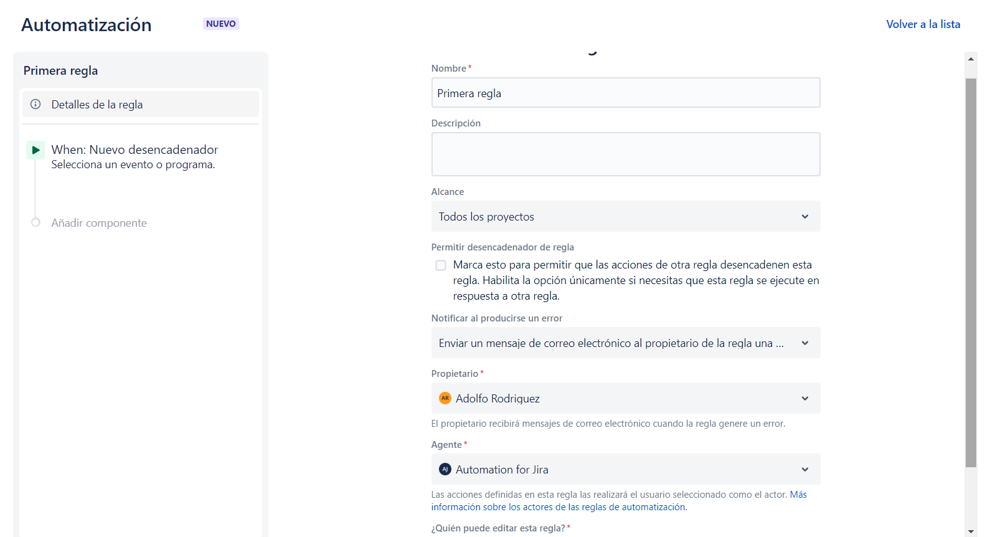Click the circle icon next to Añadir componente

[35, 222]
